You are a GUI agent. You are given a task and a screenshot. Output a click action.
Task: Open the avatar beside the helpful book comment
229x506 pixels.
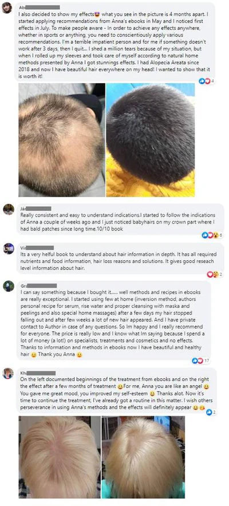pos(9,249)
